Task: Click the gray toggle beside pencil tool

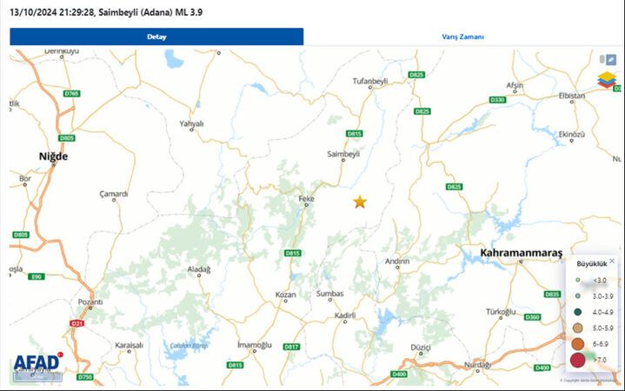Action: pyautogui.click(x=602, y=59)
